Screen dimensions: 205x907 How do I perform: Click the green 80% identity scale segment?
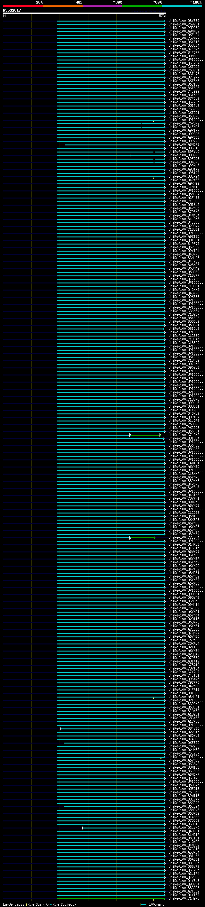coord(142,6)
